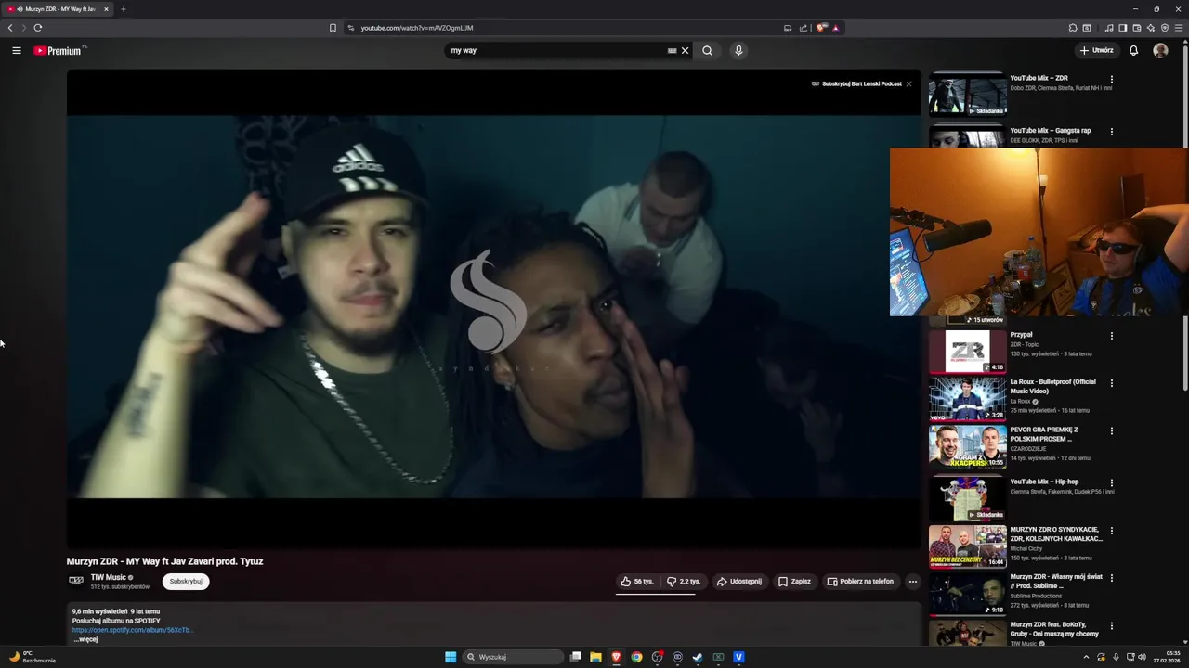The width and height of the screenshot is (1189, 668).
Task: Open Brave Wallet icon
Action: [x=1137, y=28]
